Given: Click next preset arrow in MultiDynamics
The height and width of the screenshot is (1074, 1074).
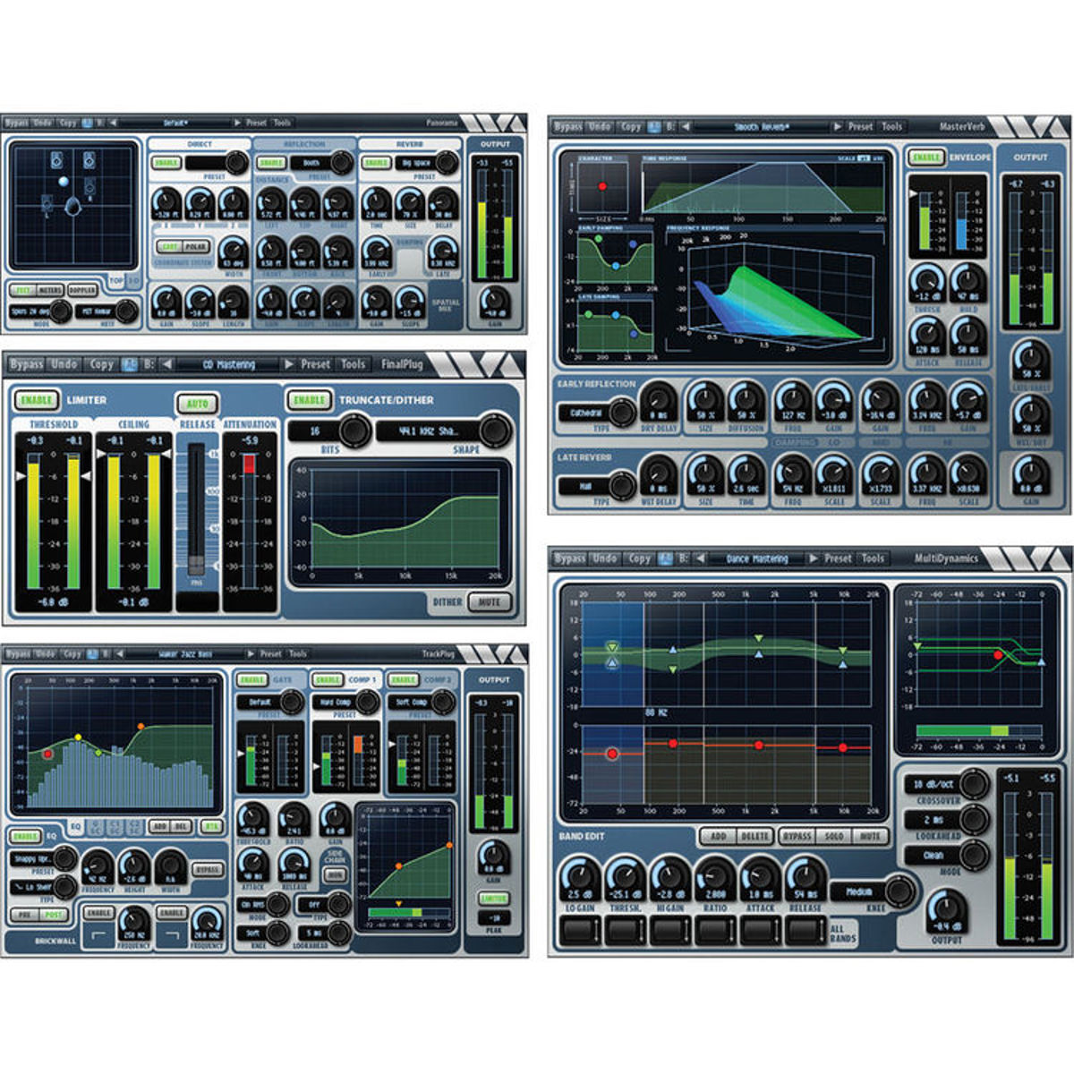Looking at the screenshot, I should click(x=813, y=558).
